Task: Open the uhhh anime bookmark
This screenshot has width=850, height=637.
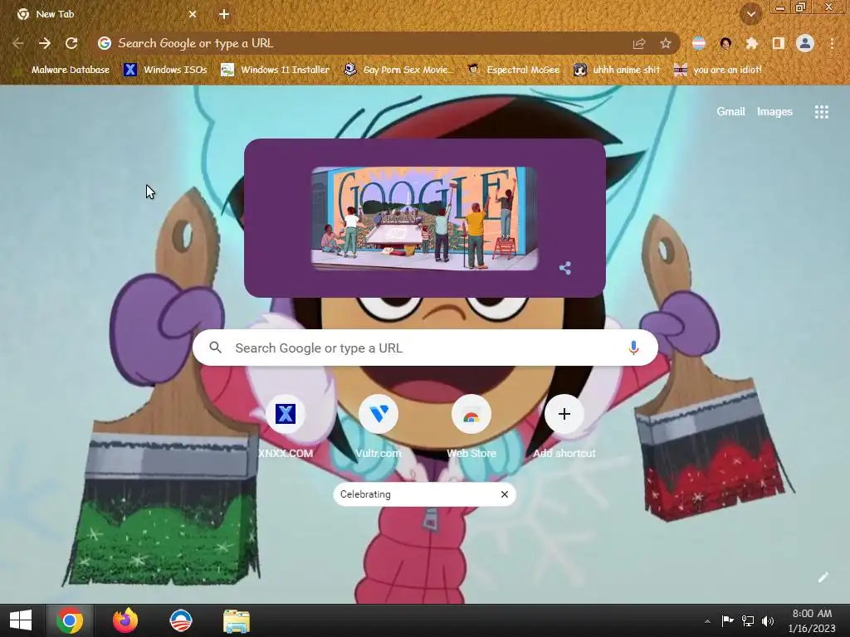Action: coord(617,70)
